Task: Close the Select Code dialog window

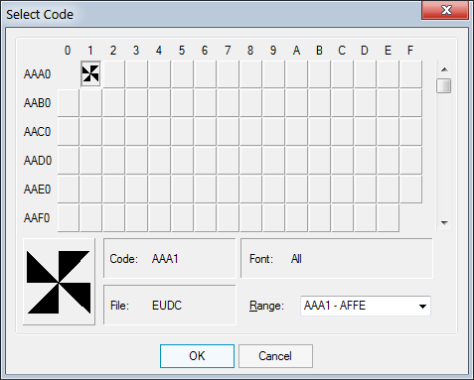Action: tap(445, 10)
